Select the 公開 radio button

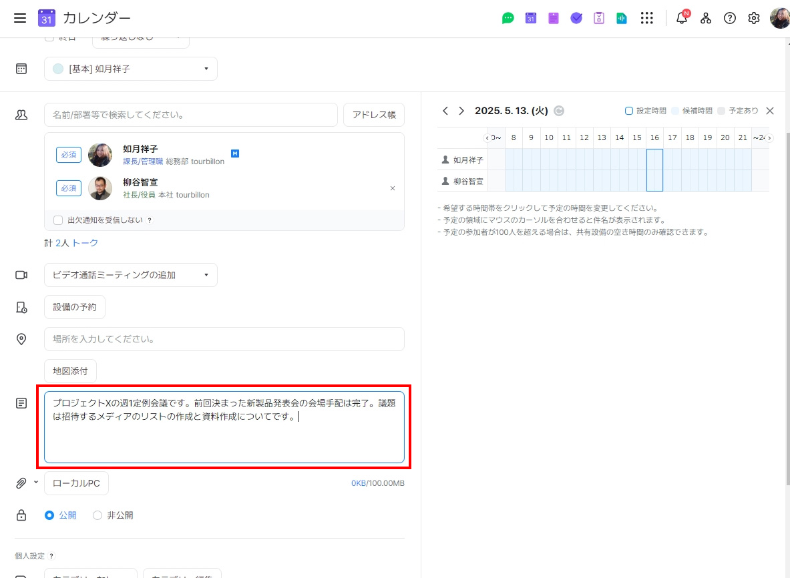[49, 515]
